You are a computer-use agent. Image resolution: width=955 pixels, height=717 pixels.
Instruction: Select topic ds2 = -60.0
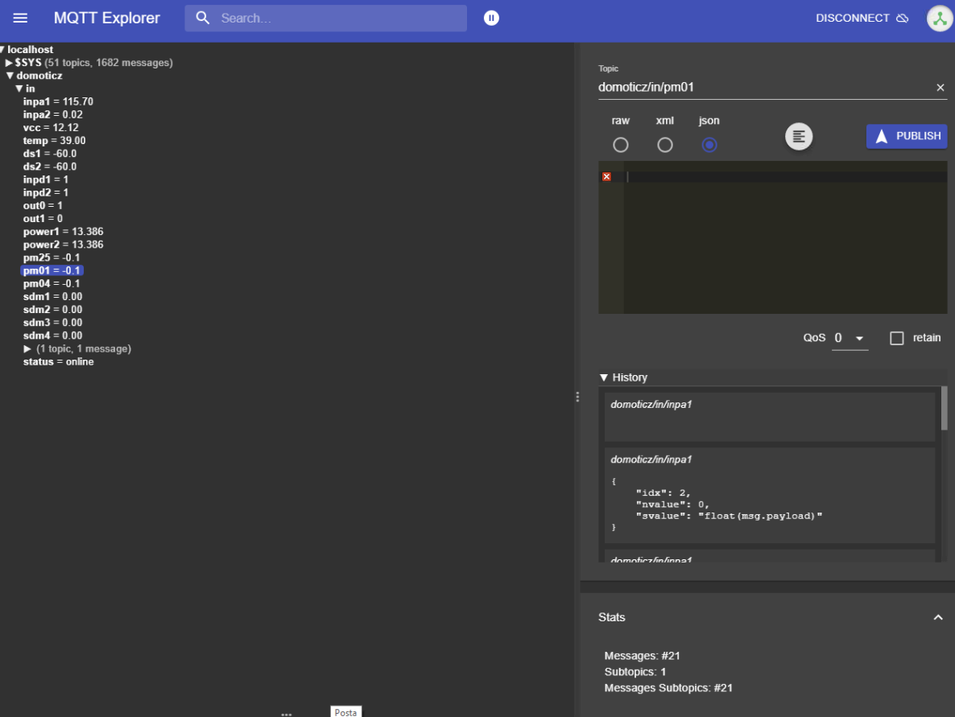[50, 167]
